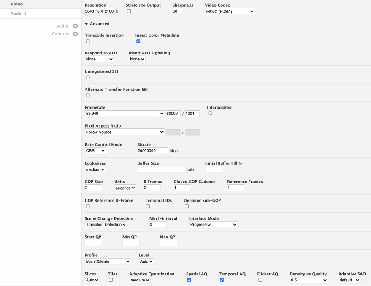Image resolution: width=371 pixels, height=286 pixels.
Task: Open the Scene Change Detection dropdown
Action: pos(106,225)
